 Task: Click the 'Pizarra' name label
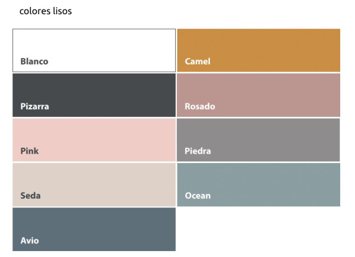tap(35, 107)
